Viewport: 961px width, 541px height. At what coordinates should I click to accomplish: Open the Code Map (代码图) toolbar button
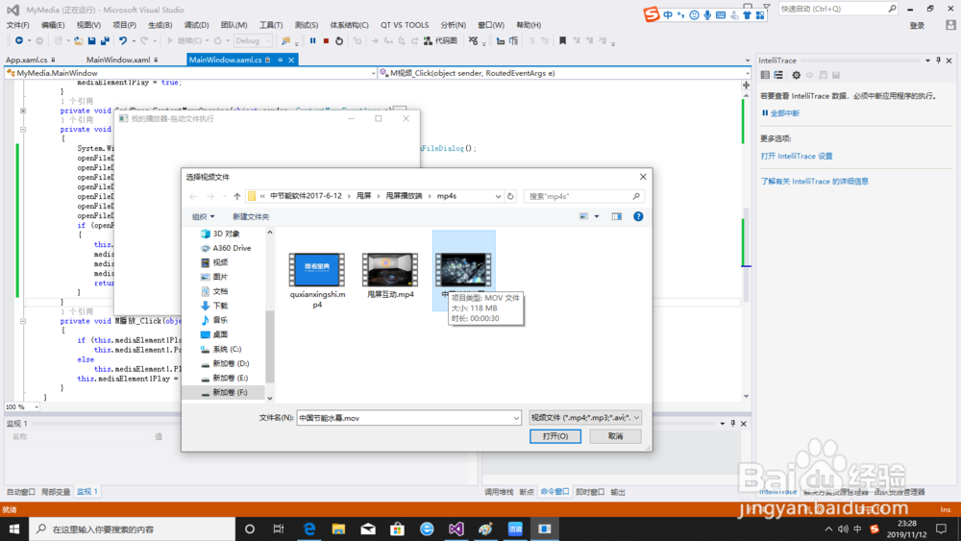pos(441,41)
